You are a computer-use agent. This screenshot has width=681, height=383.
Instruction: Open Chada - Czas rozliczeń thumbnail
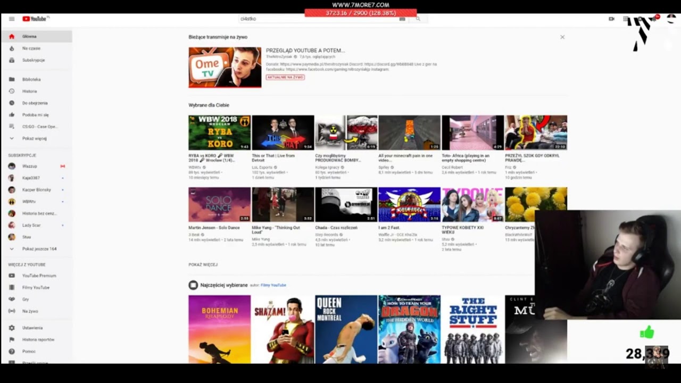click(x=346, y=204)
